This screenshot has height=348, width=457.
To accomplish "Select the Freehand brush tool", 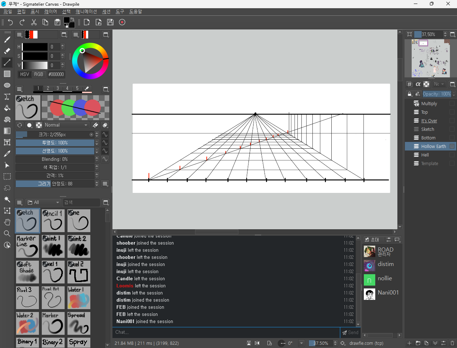I will coord(7,40).
